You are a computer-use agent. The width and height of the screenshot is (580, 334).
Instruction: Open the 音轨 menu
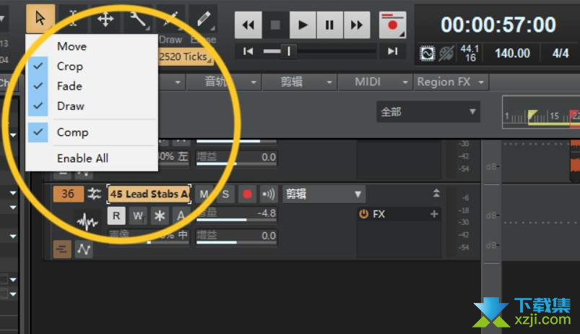tap(223, 82)
